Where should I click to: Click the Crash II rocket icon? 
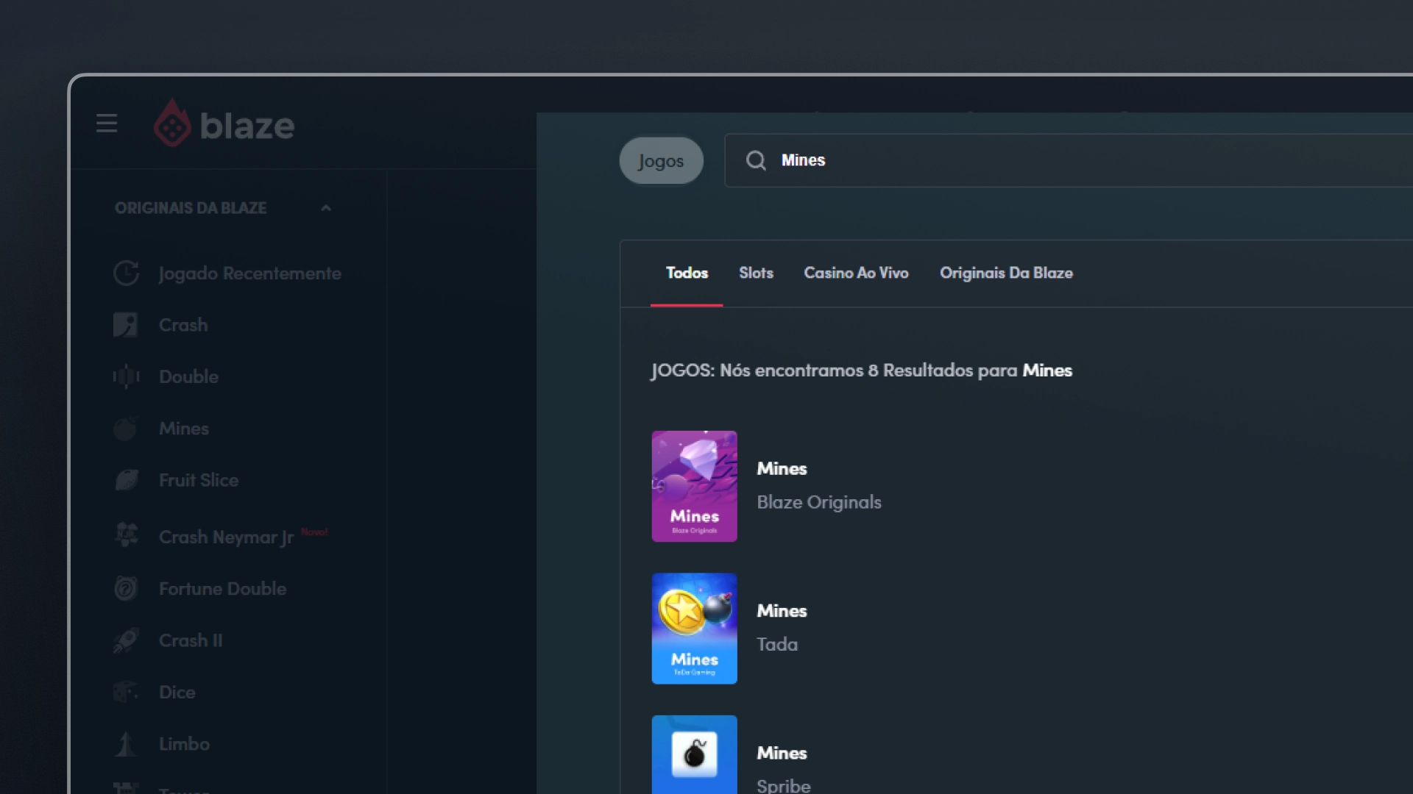pyautogui.click(x=126, y=640)
